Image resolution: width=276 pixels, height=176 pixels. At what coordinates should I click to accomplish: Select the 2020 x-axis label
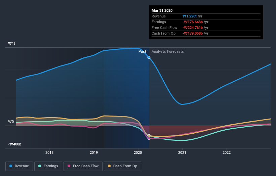138,152
